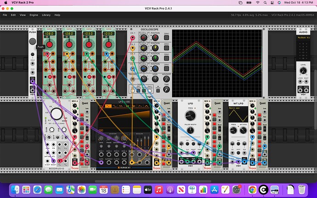Click the WT LFO WT output jack
Viewport: 317px width, 198px height.
(244, 162)
